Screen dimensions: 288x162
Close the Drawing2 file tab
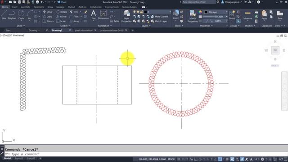pos(70,30)
